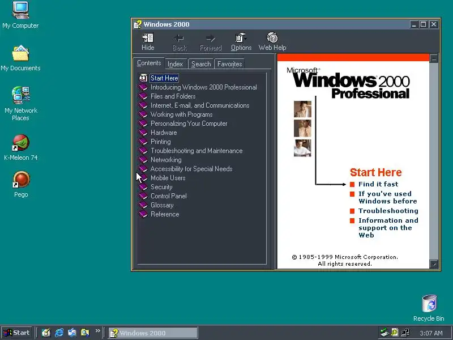Click book icon beside Introducing Windows 2000 Professional
Image resolution: width=453 pixels, height=340 pixels.
coord(143,87)
